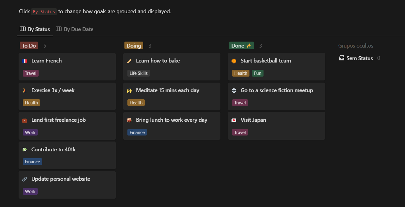This screenshot has height=207, width=405.
Task: Click the By Status code snippet in instructions
Action: click(44, 11)
